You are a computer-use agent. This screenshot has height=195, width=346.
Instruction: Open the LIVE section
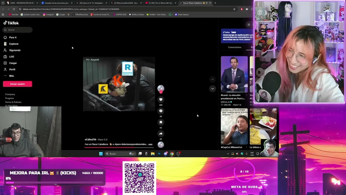coord(9,57)
